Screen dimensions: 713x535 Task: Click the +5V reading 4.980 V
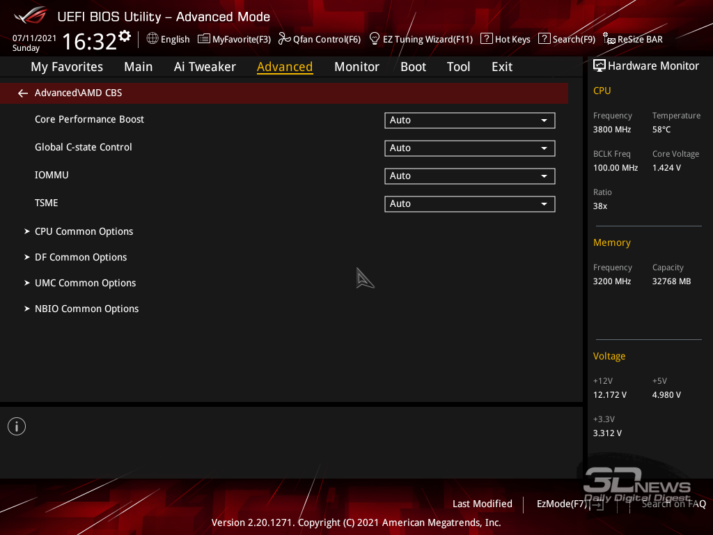pos(666,395)
